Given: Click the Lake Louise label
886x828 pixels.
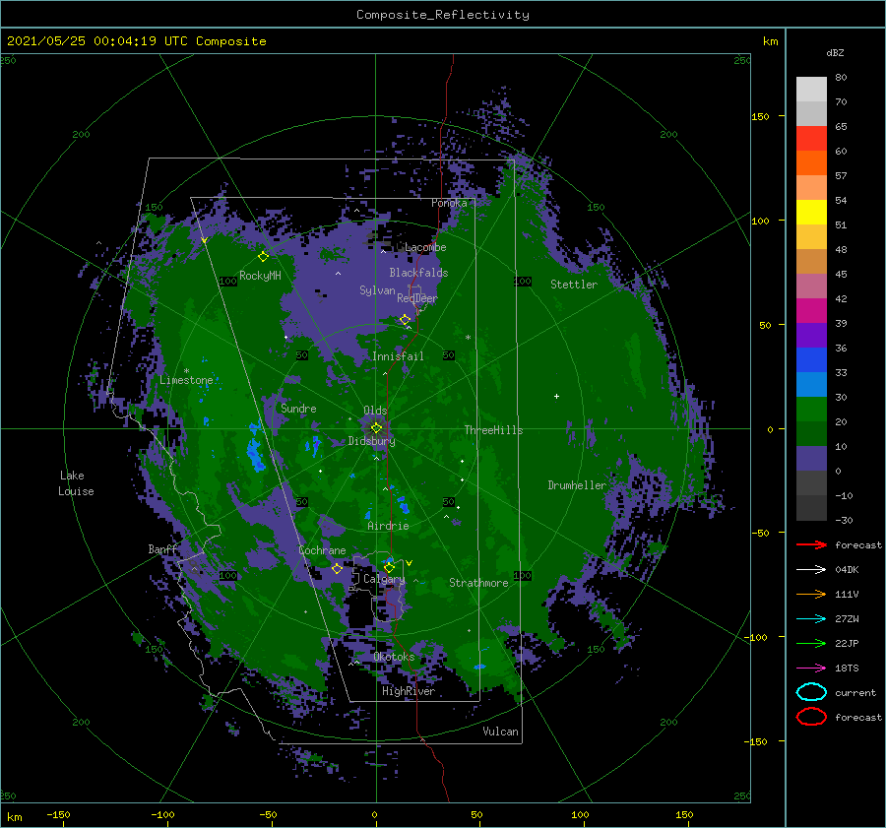Looking at the screenshot, I should (76, 483).
